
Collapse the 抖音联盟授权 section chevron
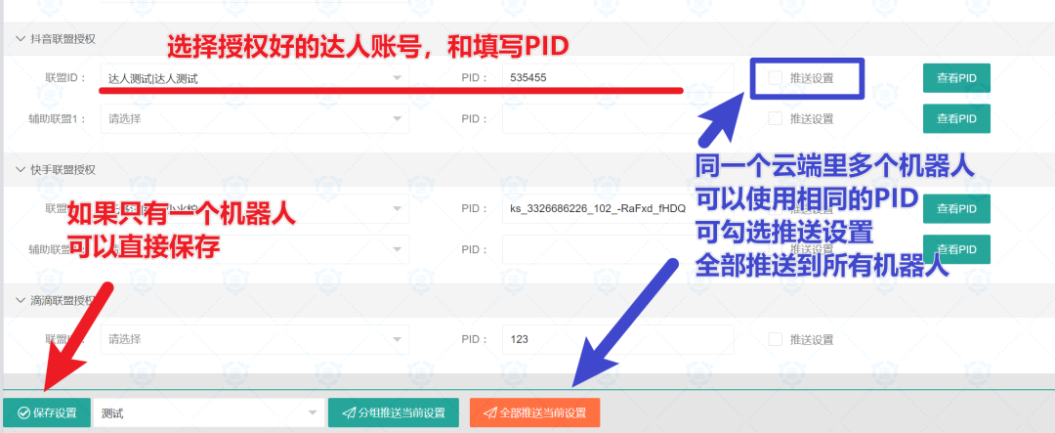pos(20,38)
